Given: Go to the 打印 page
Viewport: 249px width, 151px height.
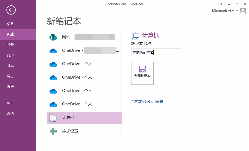Looking at the screenshot, I should pyautogui.click(x=10, y=55).
